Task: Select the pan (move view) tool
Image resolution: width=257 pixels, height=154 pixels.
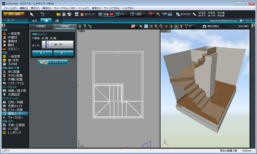Action: point(166,26)
